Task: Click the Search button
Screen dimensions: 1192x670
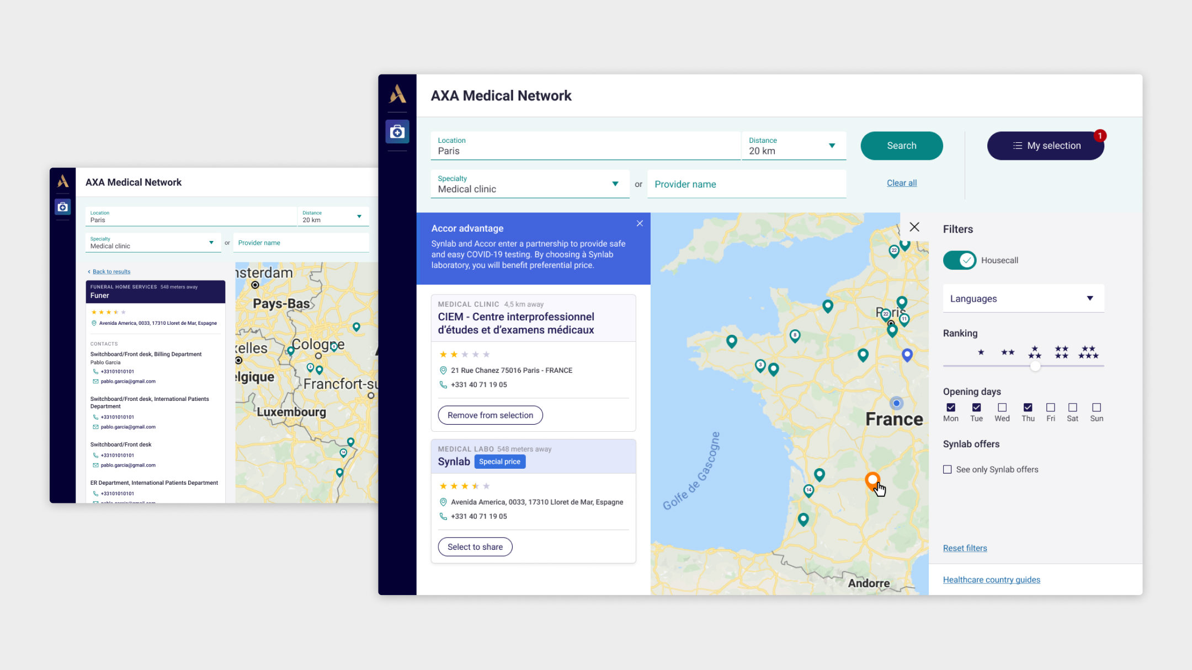Action: tap(902, 146)
